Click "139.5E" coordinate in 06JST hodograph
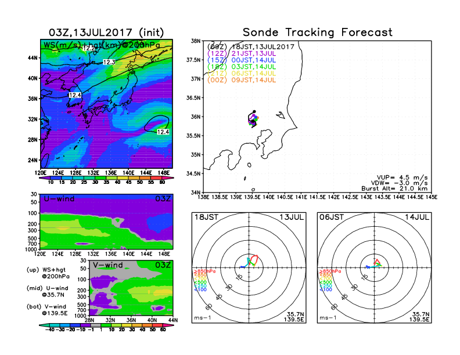The image size is (460, 355). click(419, 319)
